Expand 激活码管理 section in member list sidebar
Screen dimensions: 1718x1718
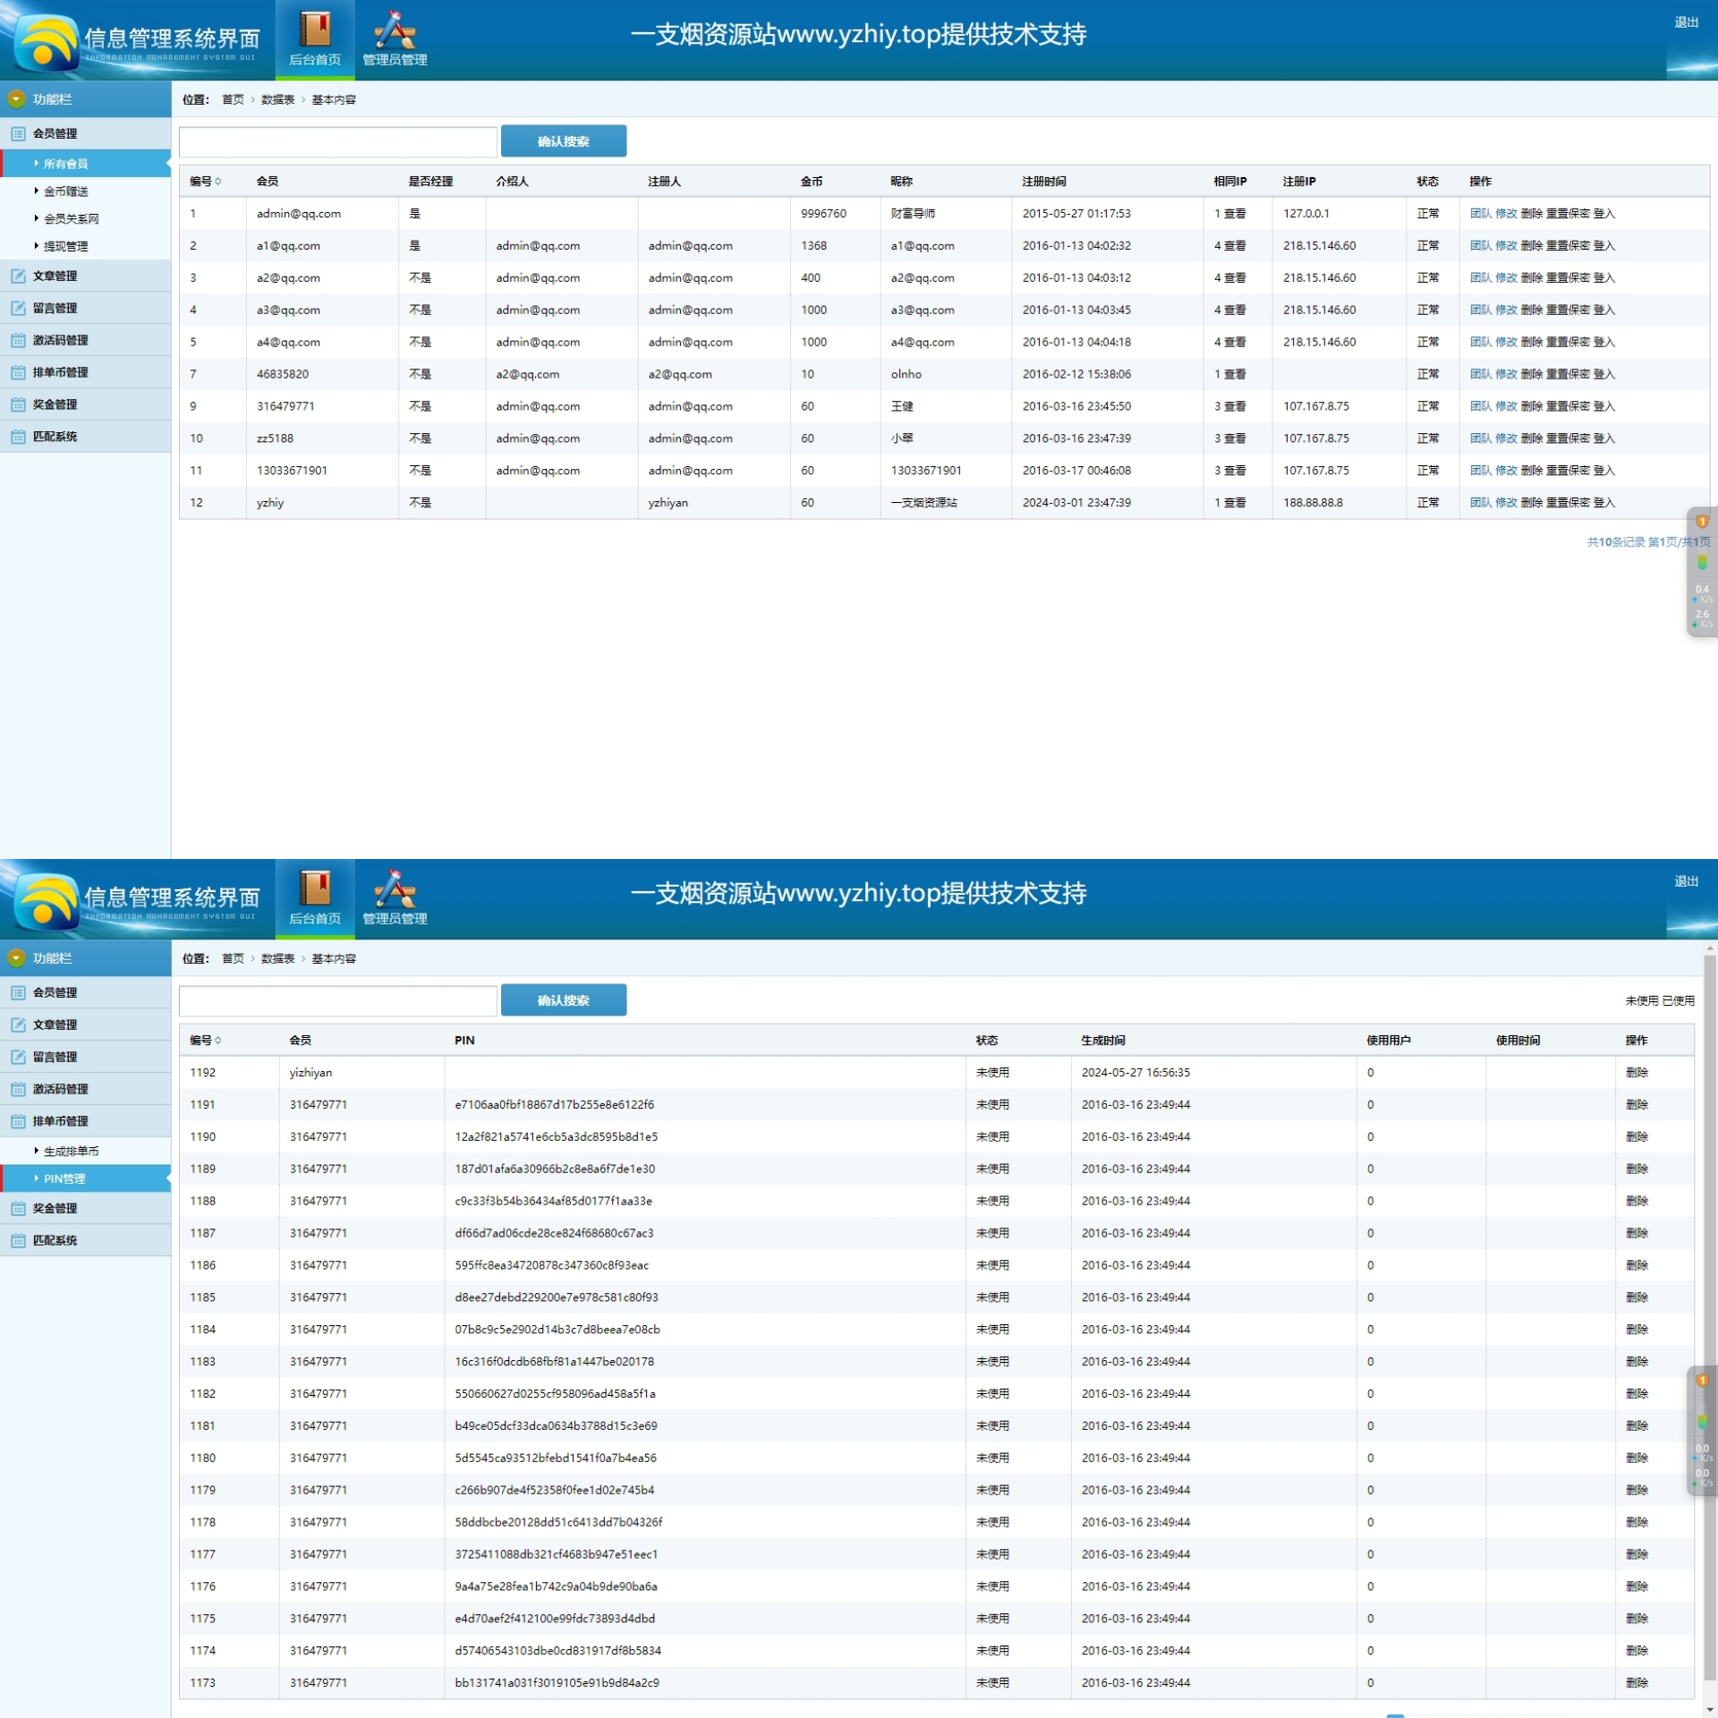pos(85,340)
